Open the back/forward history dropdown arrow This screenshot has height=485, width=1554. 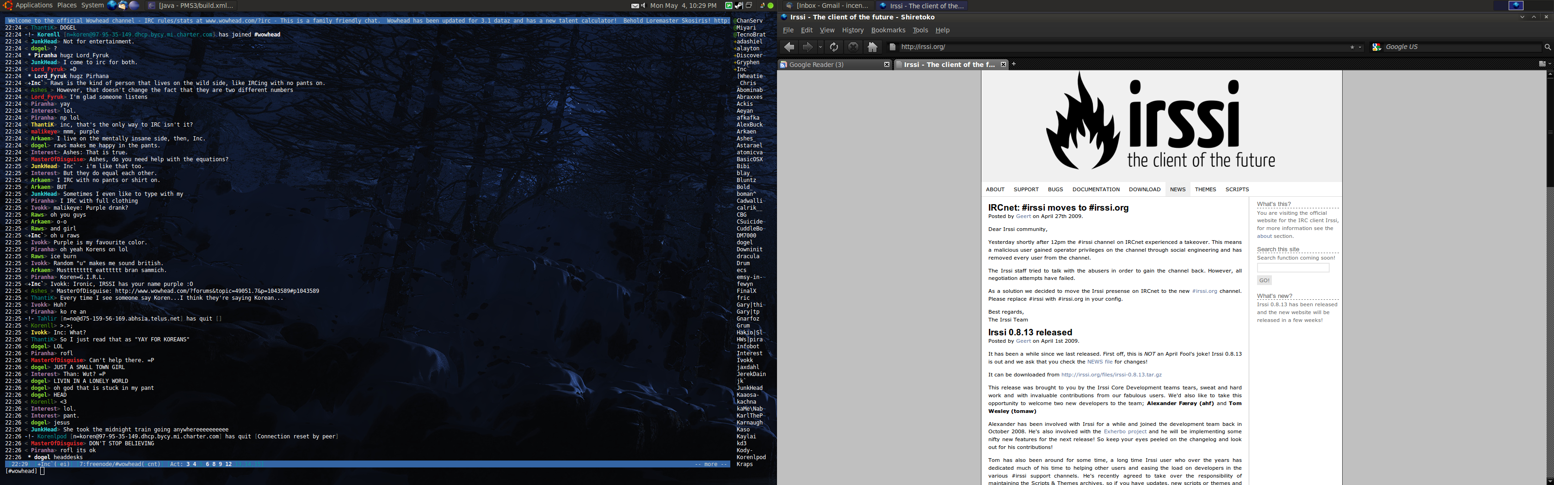[x=820, y=47]
